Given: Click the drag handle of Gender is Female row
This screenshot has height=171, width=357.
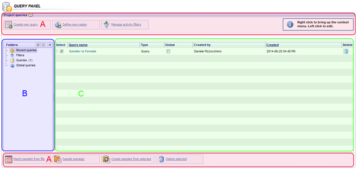Looking at the screenshot, I should pyautogui.click(x=57, y=52).
